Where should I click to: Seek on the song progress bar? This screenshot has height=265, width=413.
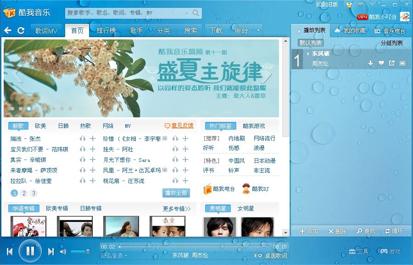coord(194,247)
